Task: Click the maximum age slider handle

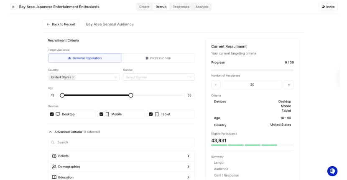Action: (x=131, y=95)
